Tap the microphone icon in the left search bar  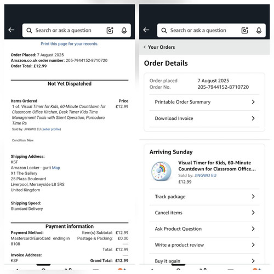pos(124,31)
